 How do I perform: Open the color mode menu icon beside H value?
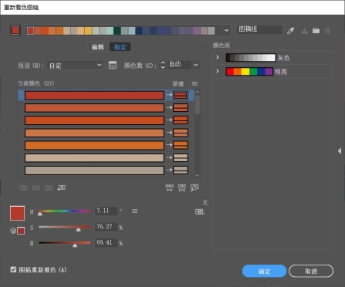(x=135, y=211)
